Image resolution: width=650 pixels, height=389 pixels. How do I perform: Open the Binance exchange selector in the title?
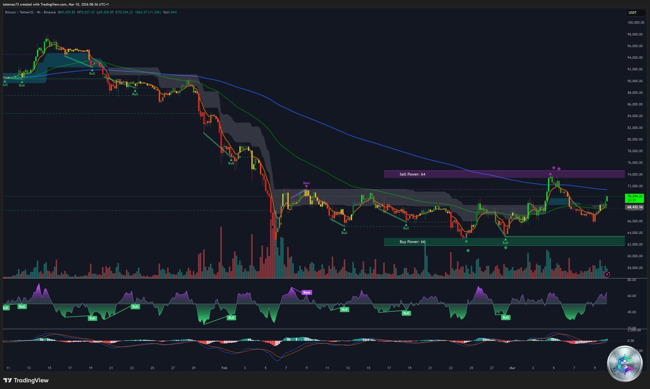pos(50,13)
